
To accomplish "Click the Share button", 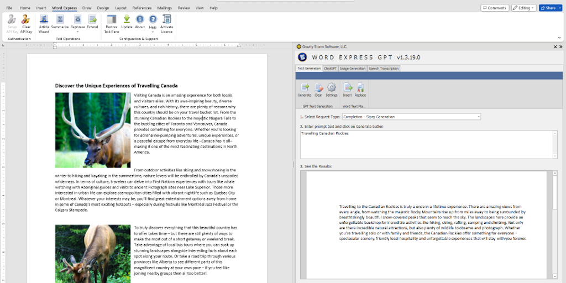I will [x=551, y=8].
